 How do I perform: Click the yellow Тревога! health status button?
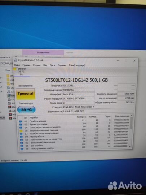(26, 94)
